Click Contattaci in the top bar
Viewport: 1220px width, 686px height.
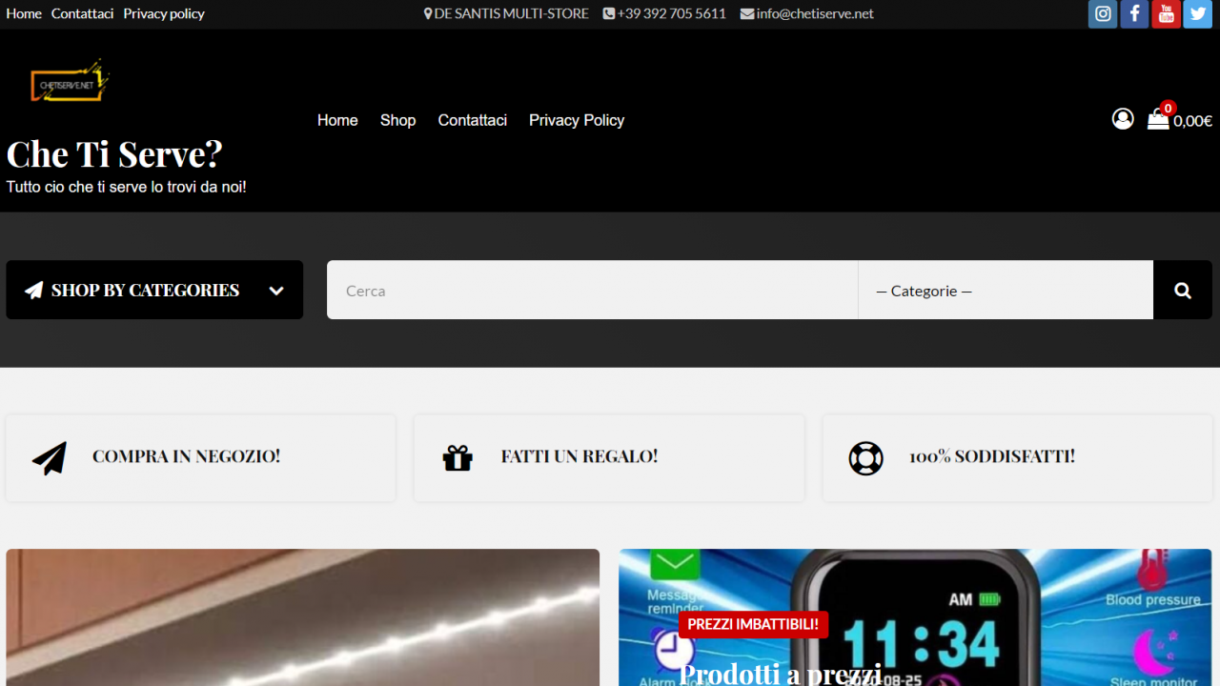[82, 13]
